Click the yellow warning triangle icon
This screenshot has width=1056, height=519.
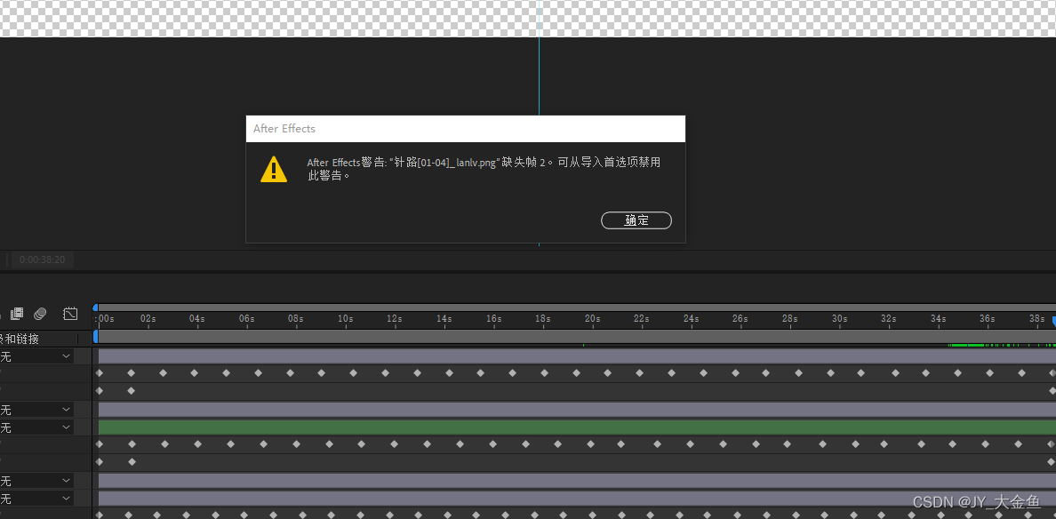point(274,169)
